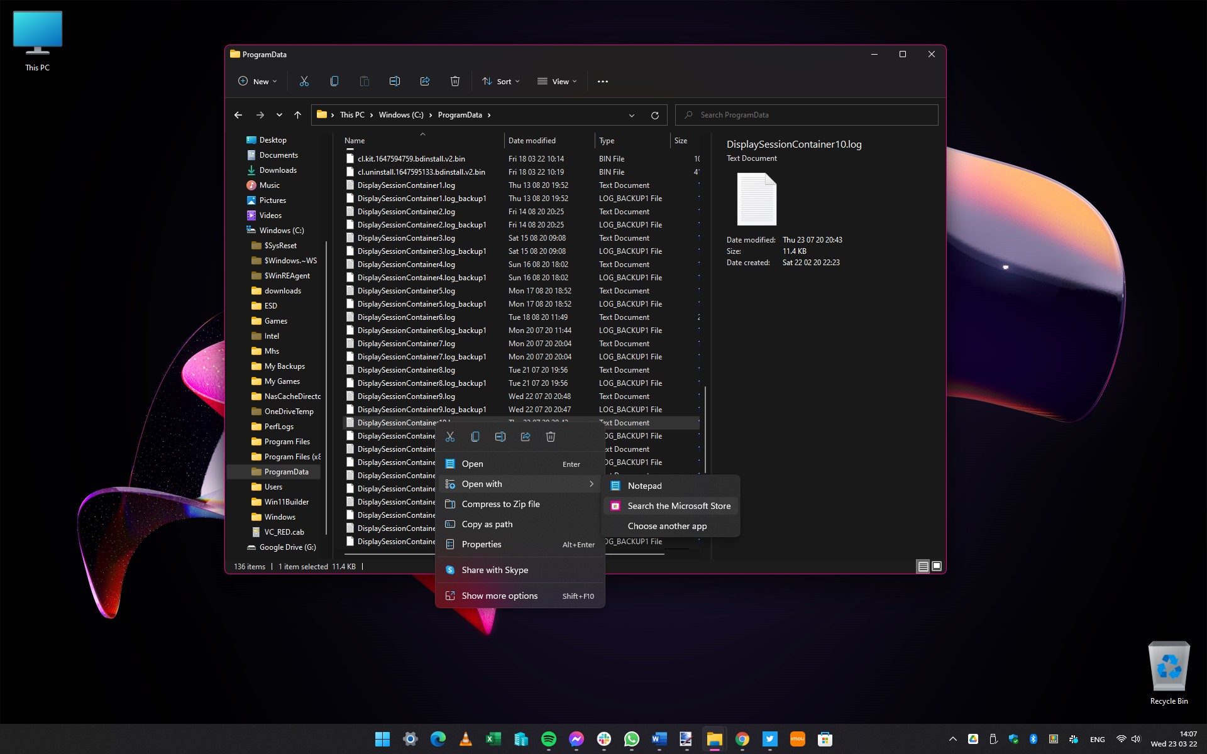
Task: Select the Copy icon in the context menu toolbar
Action: [475, 436]
